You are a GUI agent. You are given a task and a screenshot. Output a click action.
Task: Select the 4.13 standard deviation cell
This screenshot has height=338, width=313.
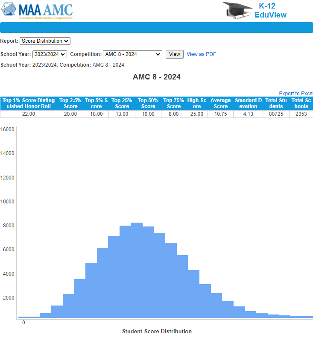coord(248,114)
